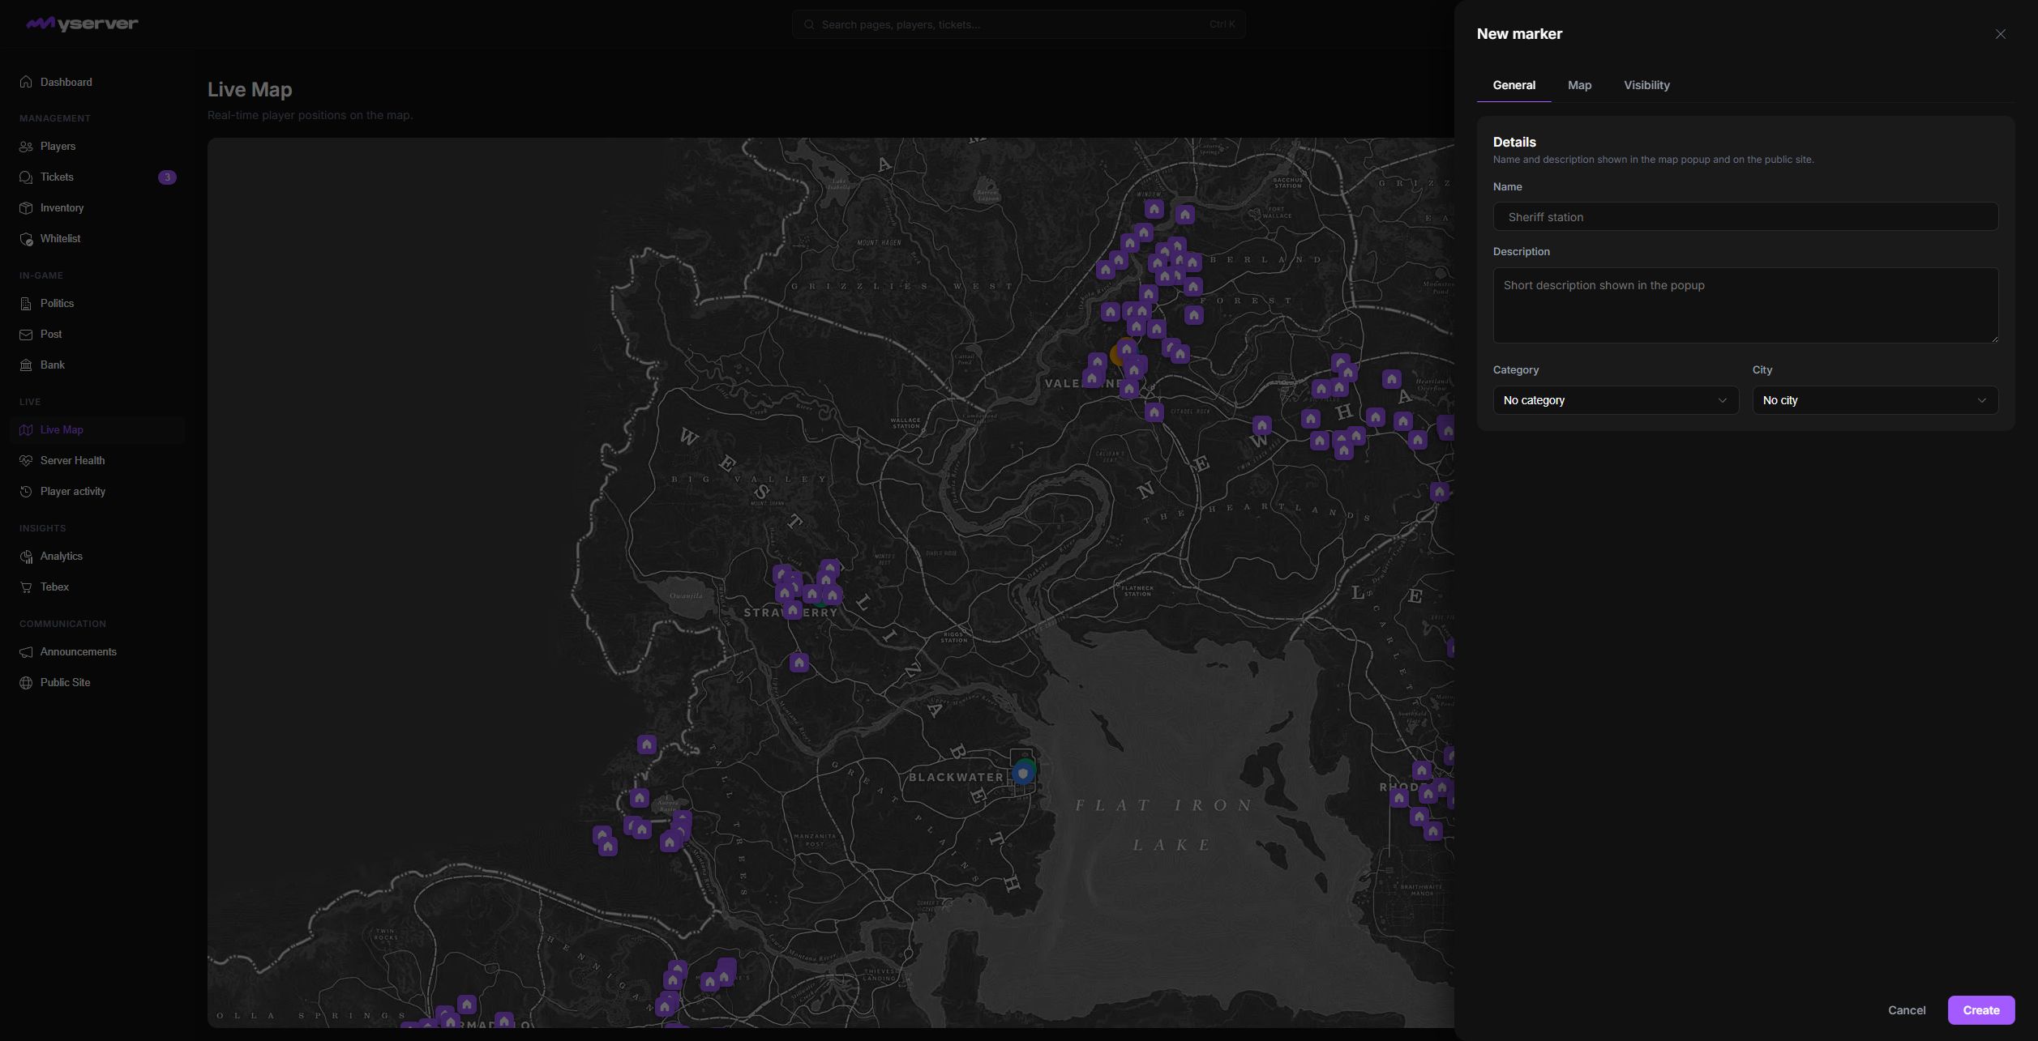Click the Tickets badge showing 3
Viewport: 2038px width, 1041px height.
pyautogui.click(x=167, y=177)
